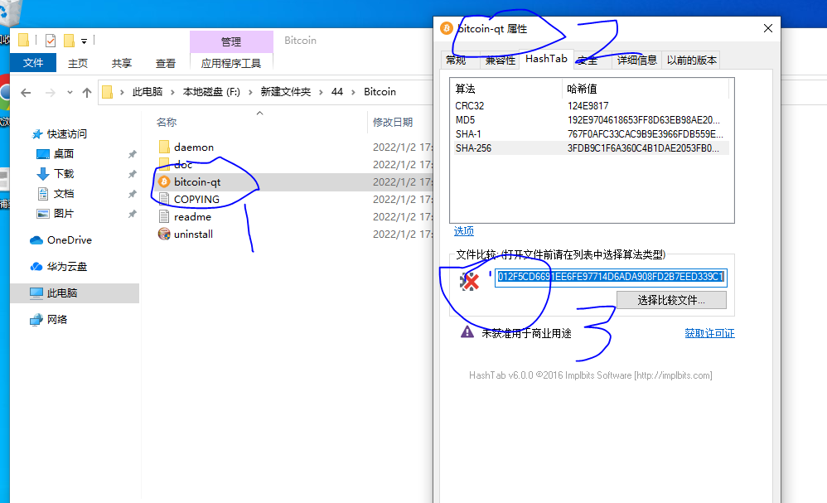This screenshot has height=503, width=827.
Task: Go up one folder level arrow
Action: 87,93
